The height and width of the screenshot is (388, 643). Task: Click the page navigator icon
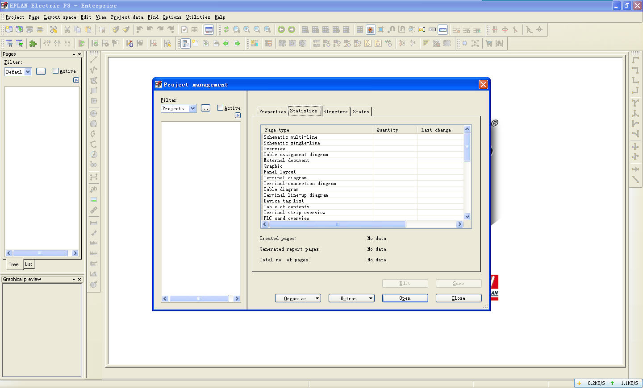click(x=186, y=43)
